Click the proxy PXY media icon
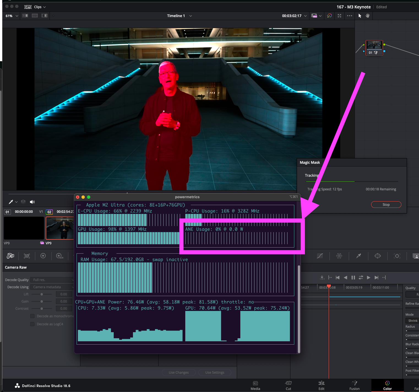 tap(314, 16)
